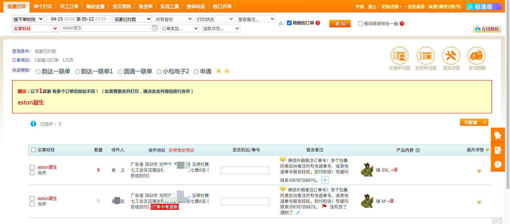The height and width of the screenshot is (224, 510).
Task: Click the 高级设置 wrench tools icon
Action: tap(451, 56)
